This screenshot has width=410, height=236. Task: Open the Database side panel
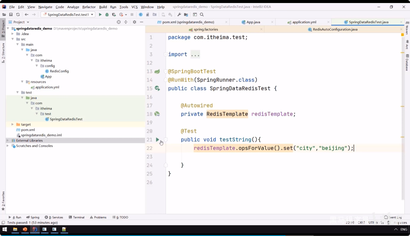tap(407, 62)
